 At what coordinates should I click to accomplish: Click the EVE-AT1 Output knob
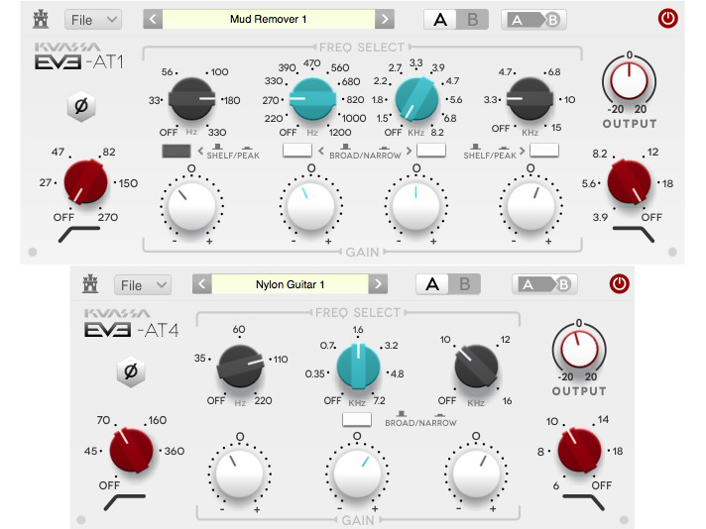click(629, 81)
